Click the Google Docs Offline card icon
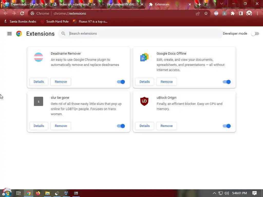 pos(144,57)
